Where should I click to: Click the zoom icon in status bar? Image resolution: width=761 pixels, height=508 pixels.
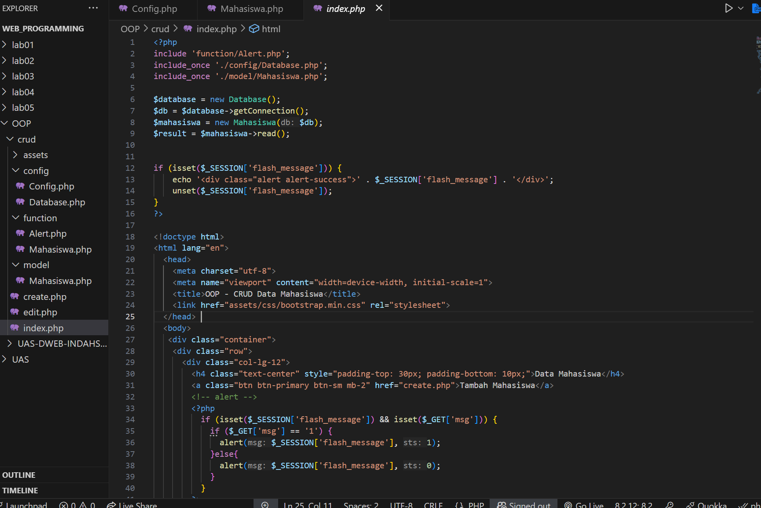(265, 504)
